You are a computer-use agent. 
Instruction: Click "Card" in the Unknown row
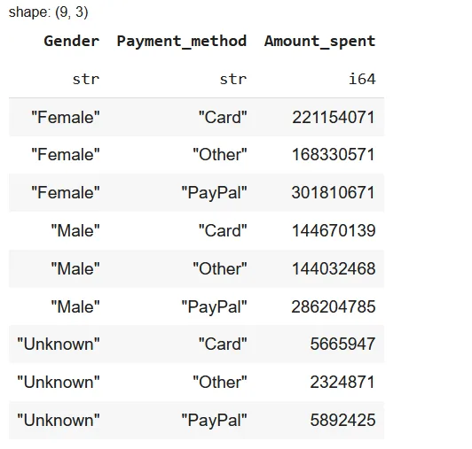tap(223, 344)
